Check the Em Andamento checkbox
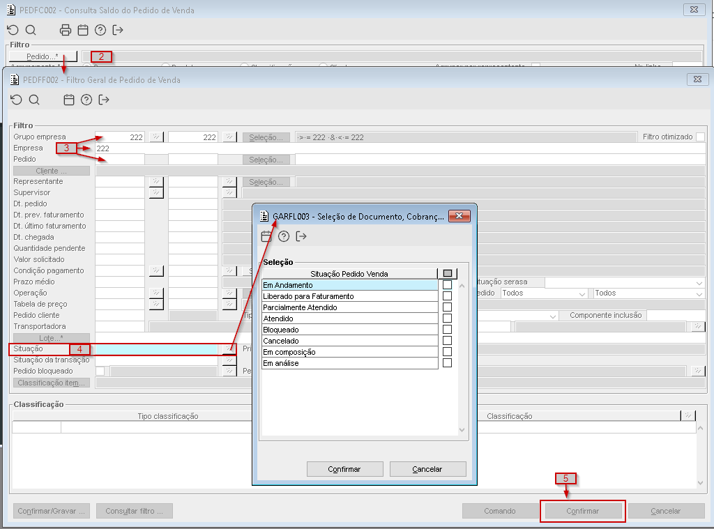 [x=447, y=284]
